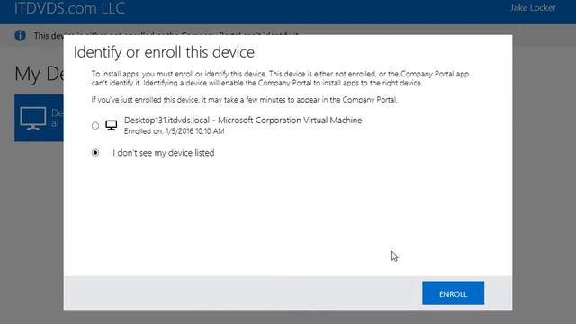Select "I don't see my device listed" radio
Image resolution: width=576 pixels, height=324 pixels.
pyautogui.click(x=95, y=152)
